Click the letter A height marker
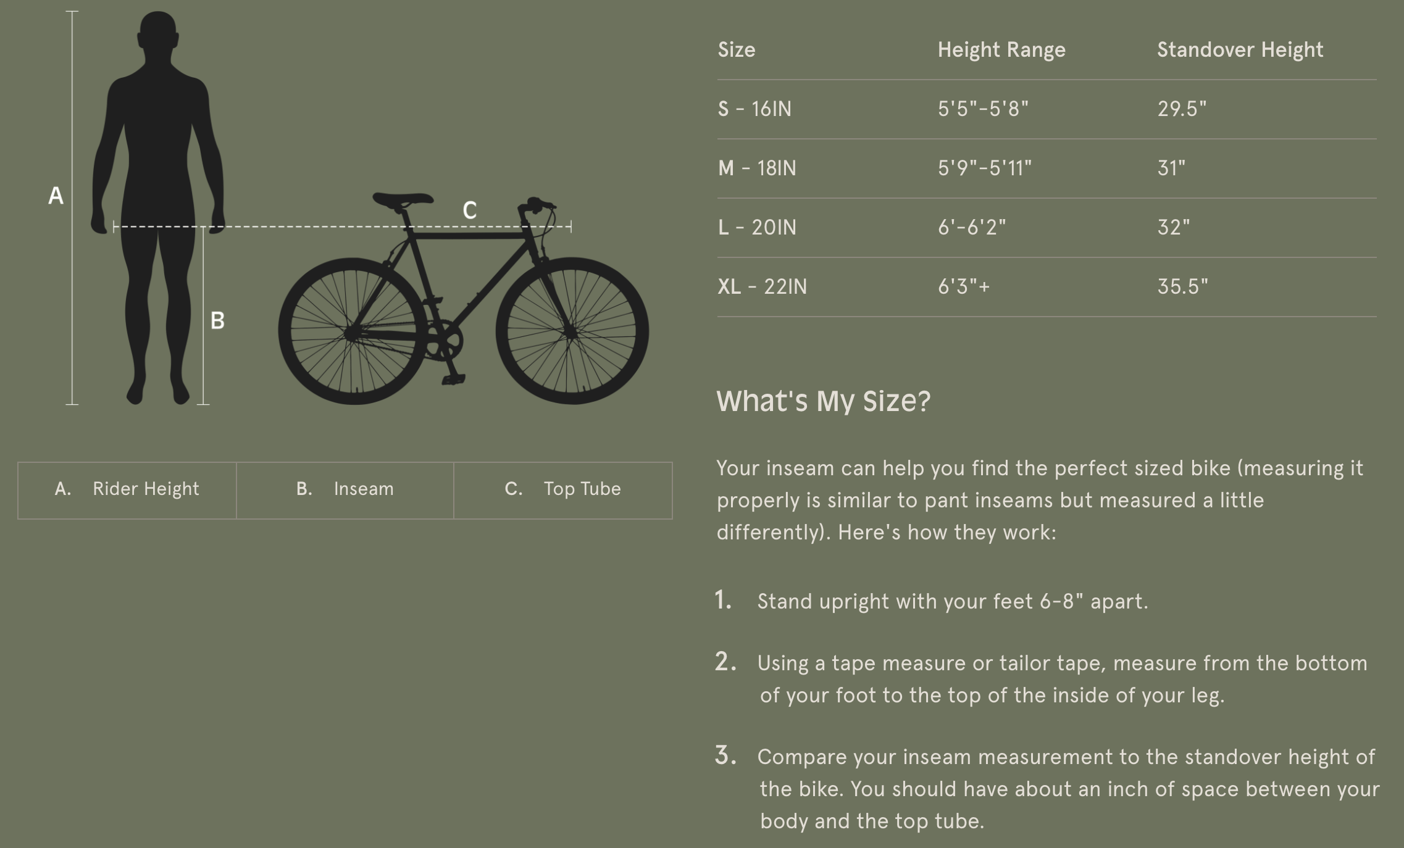The height and width of the screenshot is (848, 1404). (x=56, y=196)
